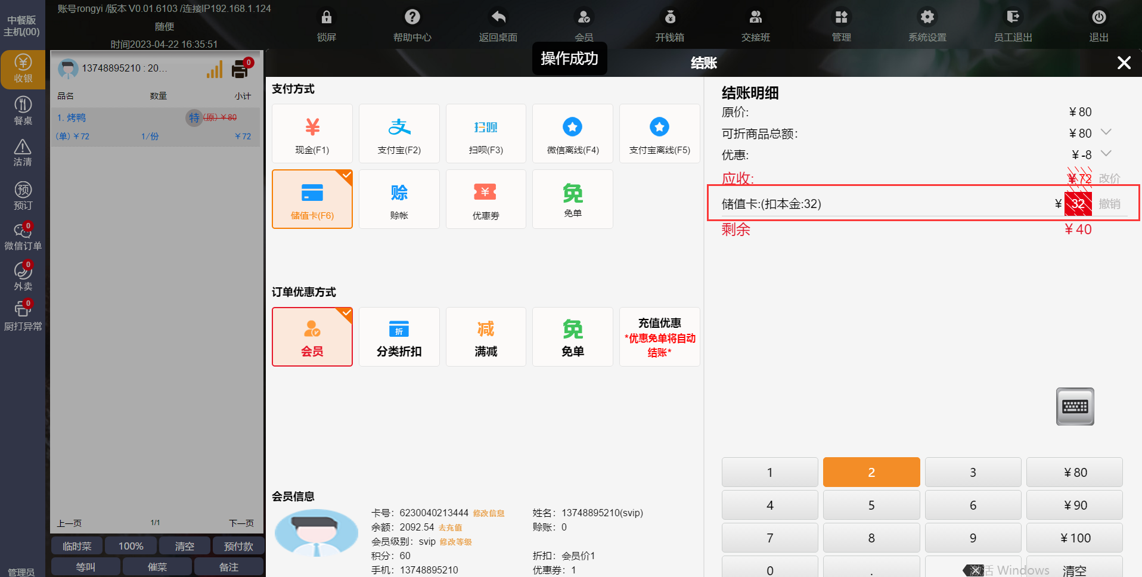Image resolution: width=1142 pixels, height=577 pixels.
Task: Open system settings (系统设置)
Action: tap(927, 24)
